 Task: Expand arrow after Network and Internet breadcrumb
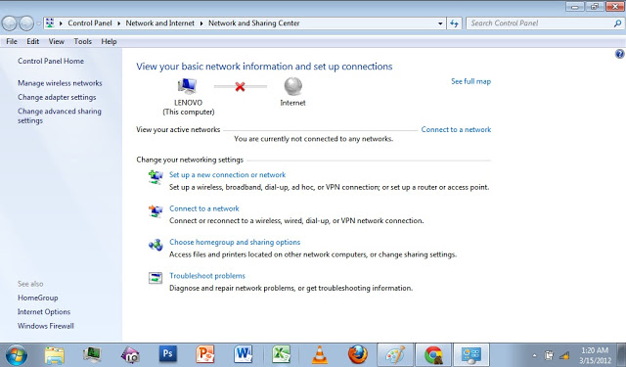point(201,23)
